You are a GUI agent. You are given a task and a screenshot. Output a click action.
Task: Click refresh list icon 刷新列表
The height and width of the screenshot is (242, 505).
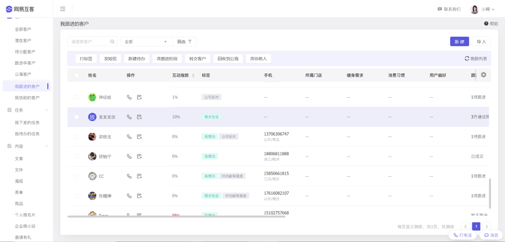467,58
